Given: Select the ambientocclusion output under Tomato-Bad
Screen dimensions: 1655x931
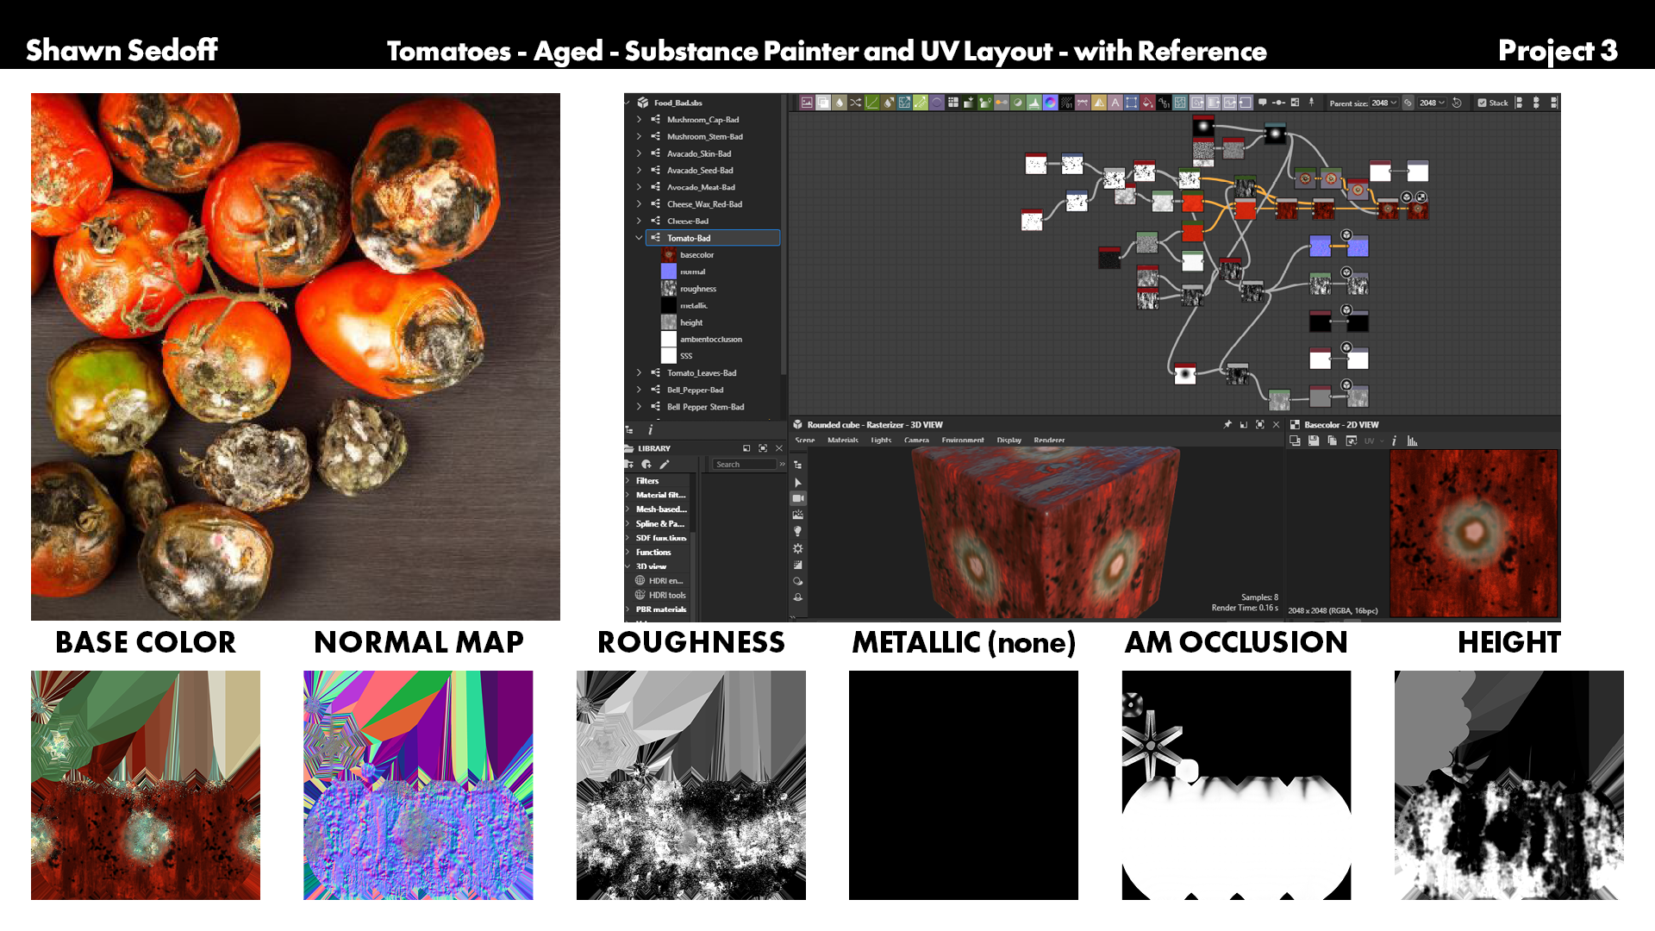Looking at the screenshot, I should [x=711, y=340].
